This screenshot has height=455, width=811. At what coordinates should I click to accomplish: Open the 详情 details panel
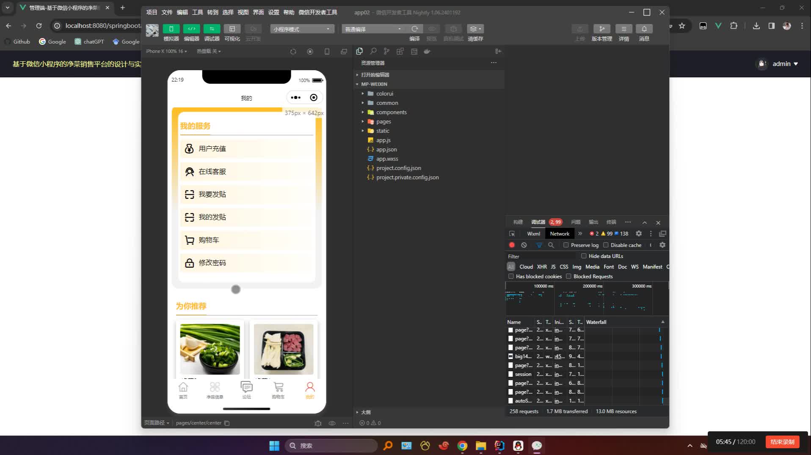[624, 29]
